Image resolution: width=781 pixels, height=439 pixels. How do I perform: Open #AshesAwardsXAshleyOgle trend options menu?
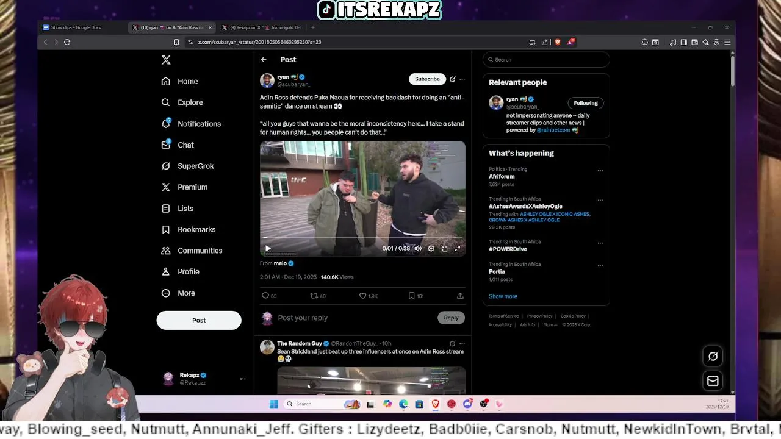(x=600, y=200)
